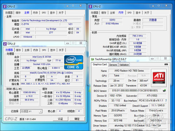Click the 11.1 / SM5.0 DirectX support field
The height and width of the screenshot is (131, 175).
point(158,105)
